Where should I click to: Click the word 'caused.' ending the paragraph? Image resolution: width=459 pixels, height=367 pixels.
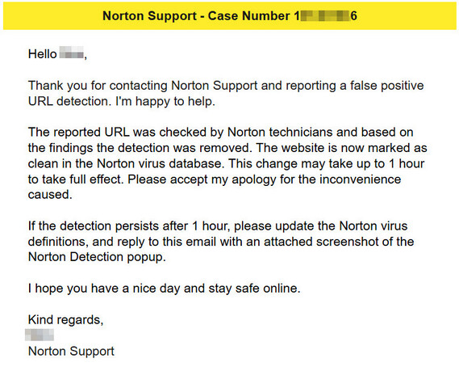pos(50,195)
